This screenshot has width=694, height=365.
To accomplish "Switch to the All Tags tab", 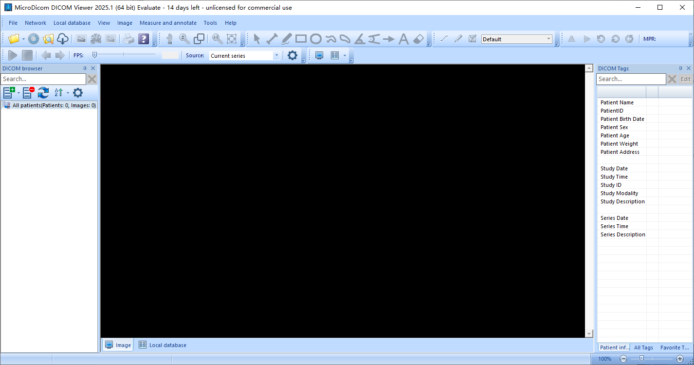I will tap(643, 348).
